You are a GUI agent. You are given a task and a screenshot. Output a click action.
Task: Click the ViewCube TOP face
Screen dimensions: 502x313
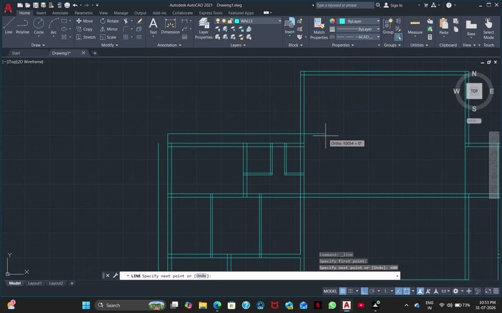point(474,91)
